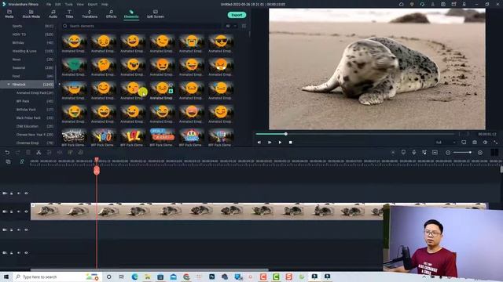The height and width of the screenshot is (282, 503).
Task: Expand preview to fullscreen with arrows icon
Action: [x=495, y=143]
